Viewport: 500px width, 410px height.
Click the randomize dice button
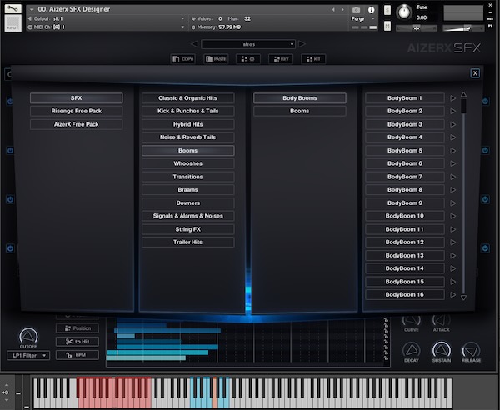pos(248,59)
